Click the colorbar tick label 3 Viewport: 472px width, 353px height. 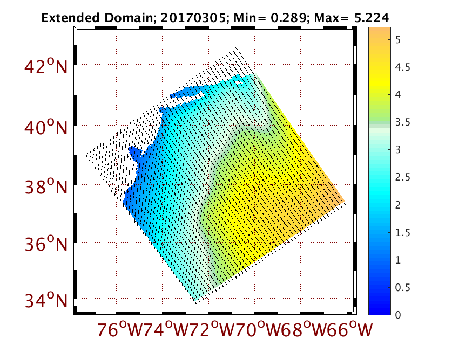pyautogui.click(x=398, y=150)
